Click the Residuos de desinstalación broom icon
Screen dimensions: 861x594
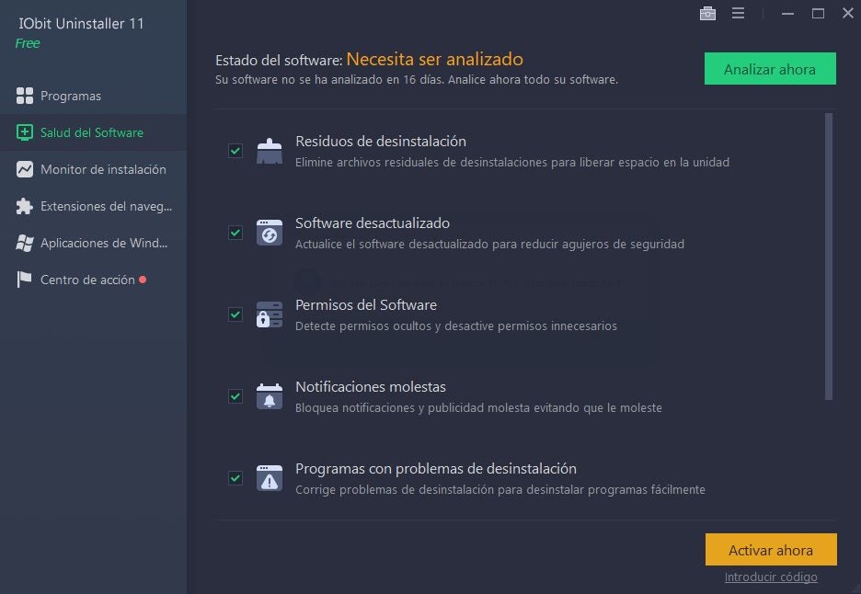[x=270, y=151]
